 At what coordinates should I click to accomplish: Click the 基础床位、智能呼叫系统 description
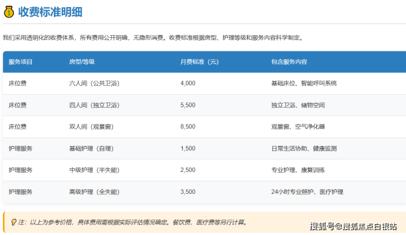point(304,83)
